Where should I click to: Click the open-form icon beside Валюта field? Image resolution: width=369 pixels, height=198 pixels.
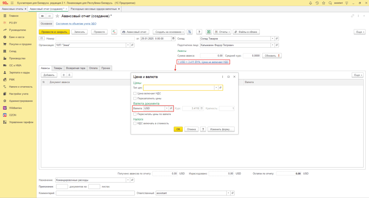coord(171,108)
